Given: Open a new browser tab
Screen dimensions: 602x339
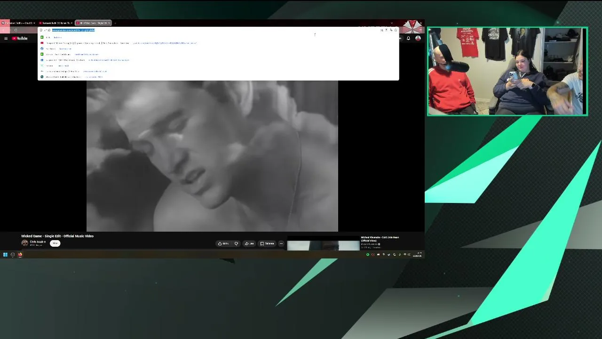Looking at the screenshot, I should click(x=115, y=23).
